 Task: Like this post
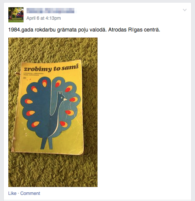coord(12,193)
